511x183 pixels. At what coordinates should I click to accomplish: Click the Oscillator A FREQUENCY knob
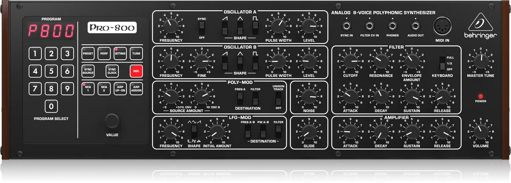coord(171,26)
